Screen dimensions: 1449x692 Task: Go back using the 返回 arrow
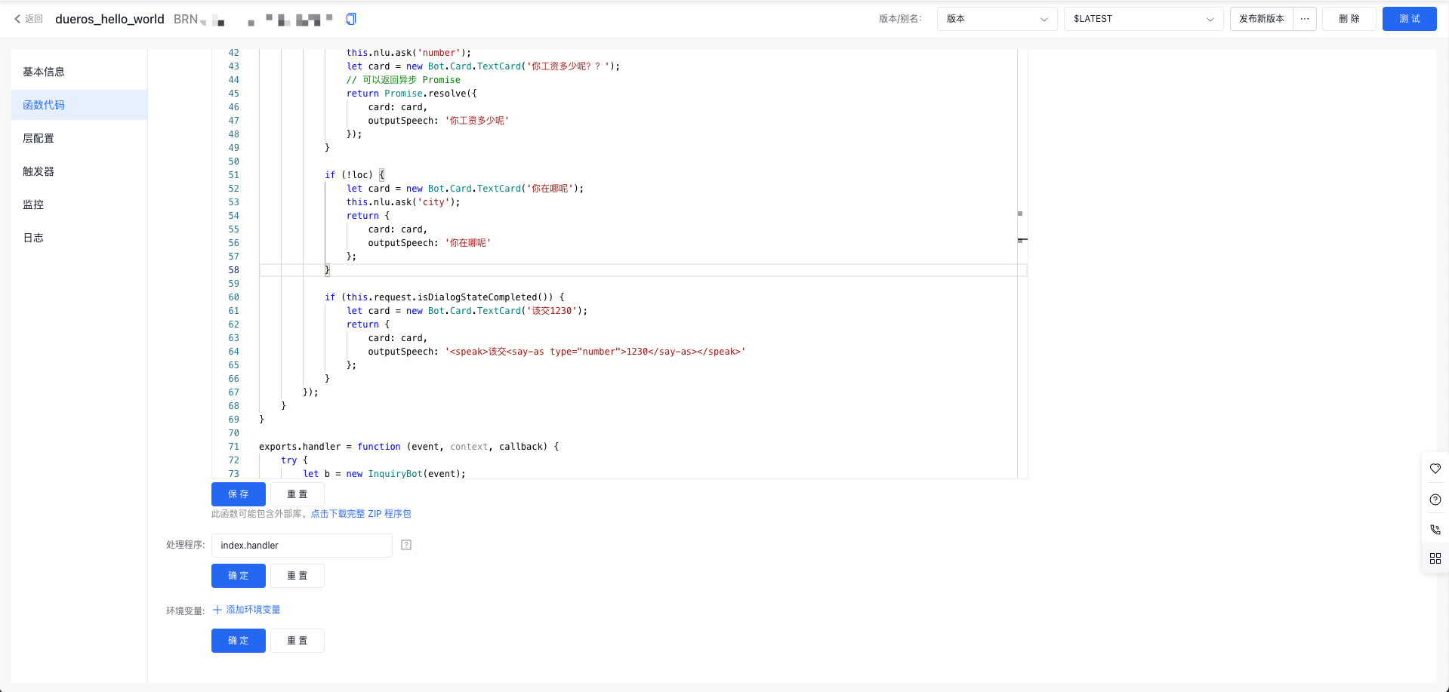pyautogui.click(x=29, y=19)
